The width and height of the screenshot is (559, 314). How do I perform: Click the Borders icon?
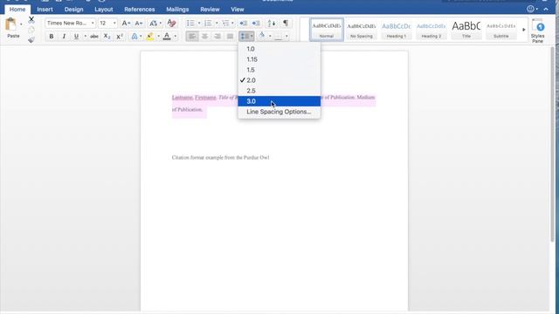click(x=279, y=37)
